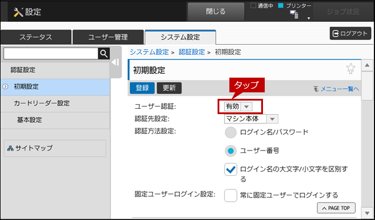Click the 更新 button
The image size is (375, 220).
(169, 88)
